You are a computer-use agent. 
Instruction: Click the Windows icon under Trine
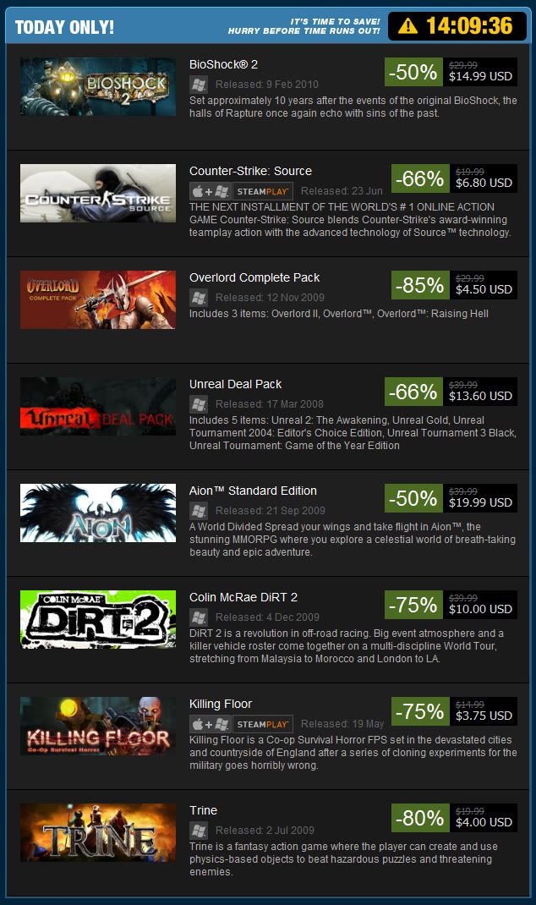coord(199,830)
